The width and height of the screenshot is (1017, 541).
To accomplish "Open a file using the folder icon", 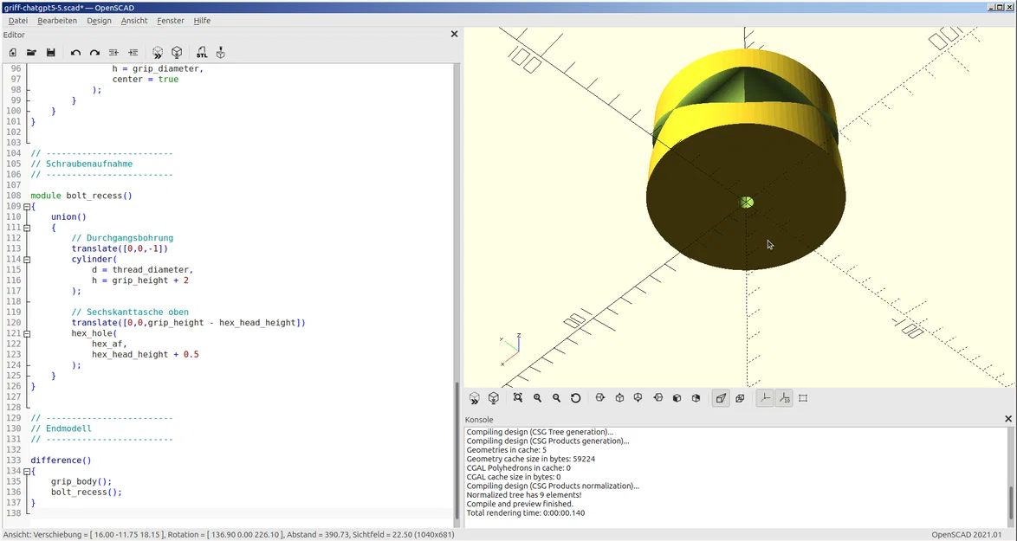I will pyautogui.click(x=31, y=53).
